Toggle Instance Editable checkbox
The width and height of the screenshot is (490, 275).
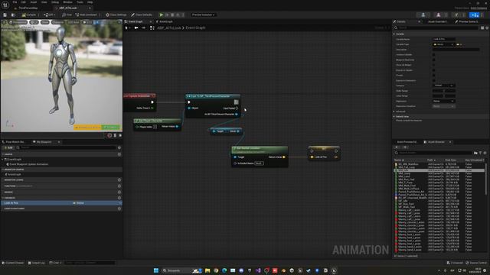(433, 54)
